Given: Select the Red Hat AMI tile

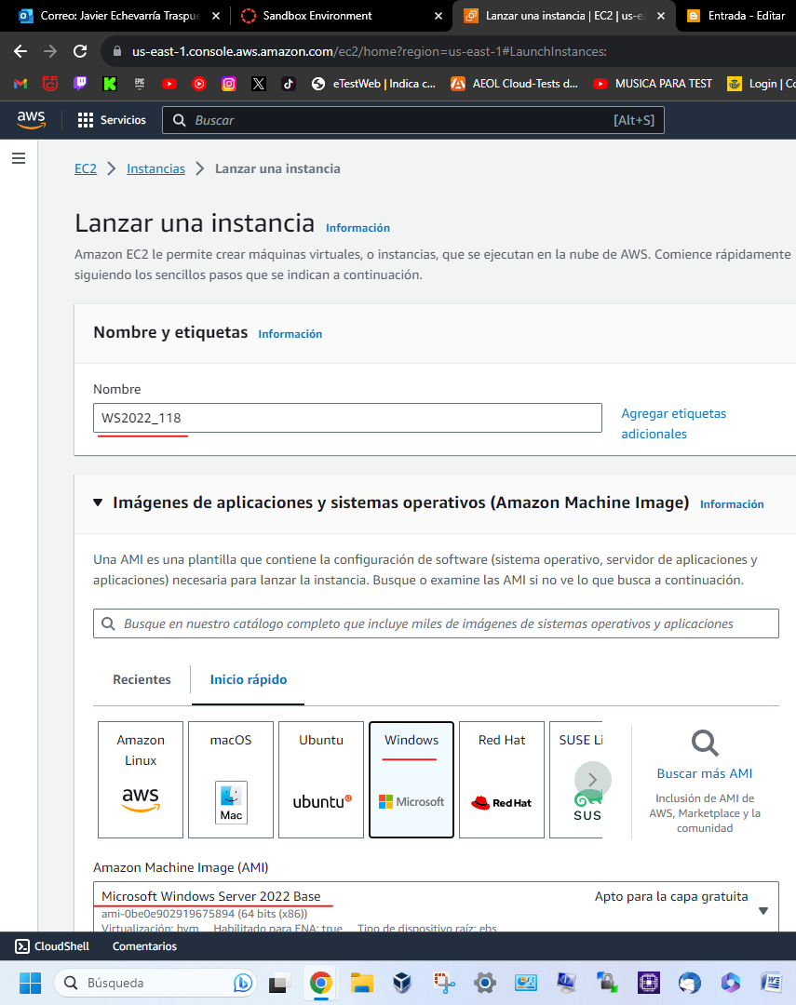Looking at the screenshot, I should tap(502, 780).
